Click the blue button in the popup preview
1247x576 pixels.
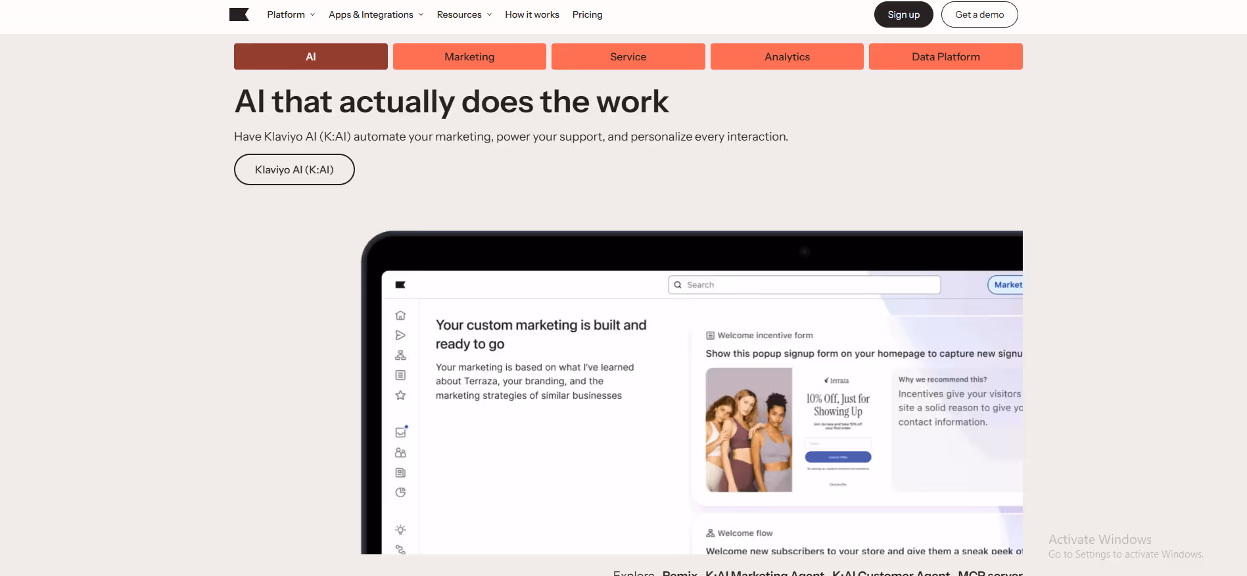coord(838,457)
